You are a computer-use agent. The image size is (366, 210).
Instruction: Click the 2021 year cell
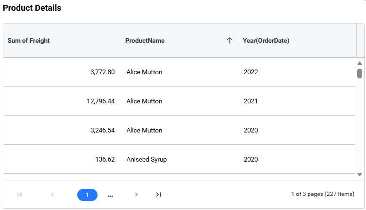tap(251, 101)
